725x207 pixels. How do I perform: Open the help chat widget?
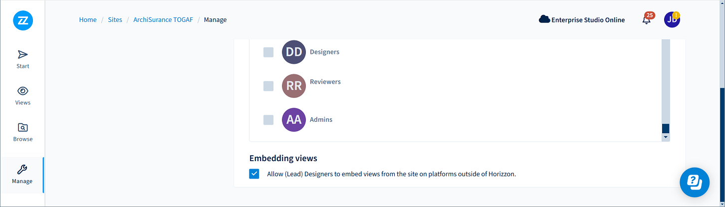pos(695,182)
